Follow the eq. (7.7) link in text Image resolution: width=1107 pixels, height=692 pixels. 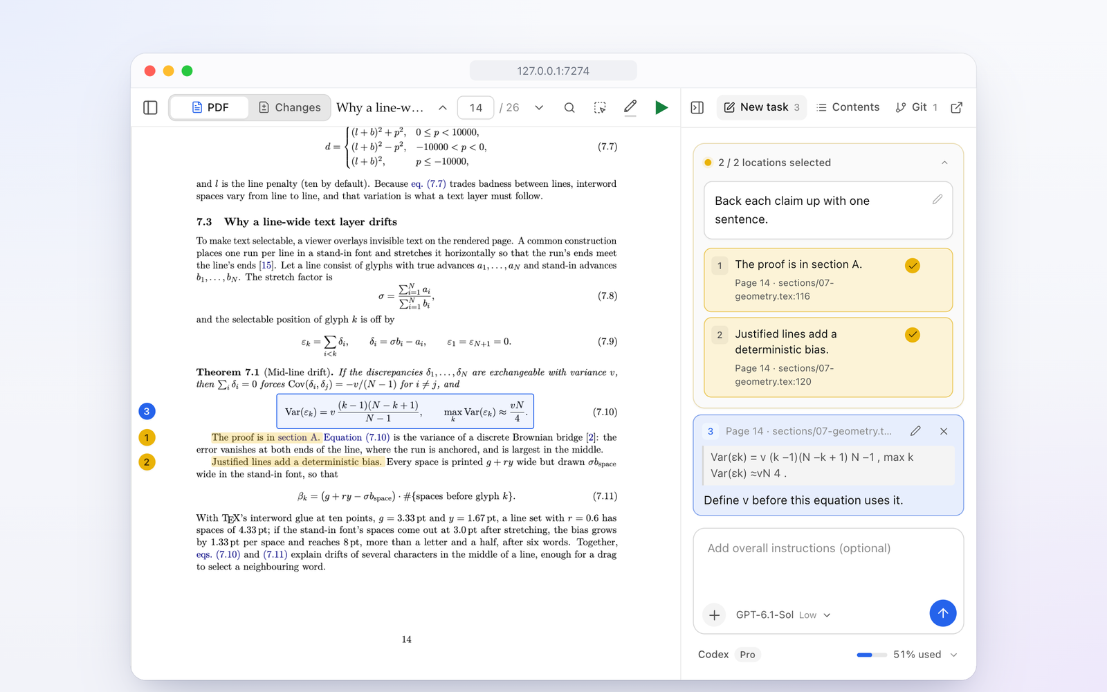click(x=428, y=183)
